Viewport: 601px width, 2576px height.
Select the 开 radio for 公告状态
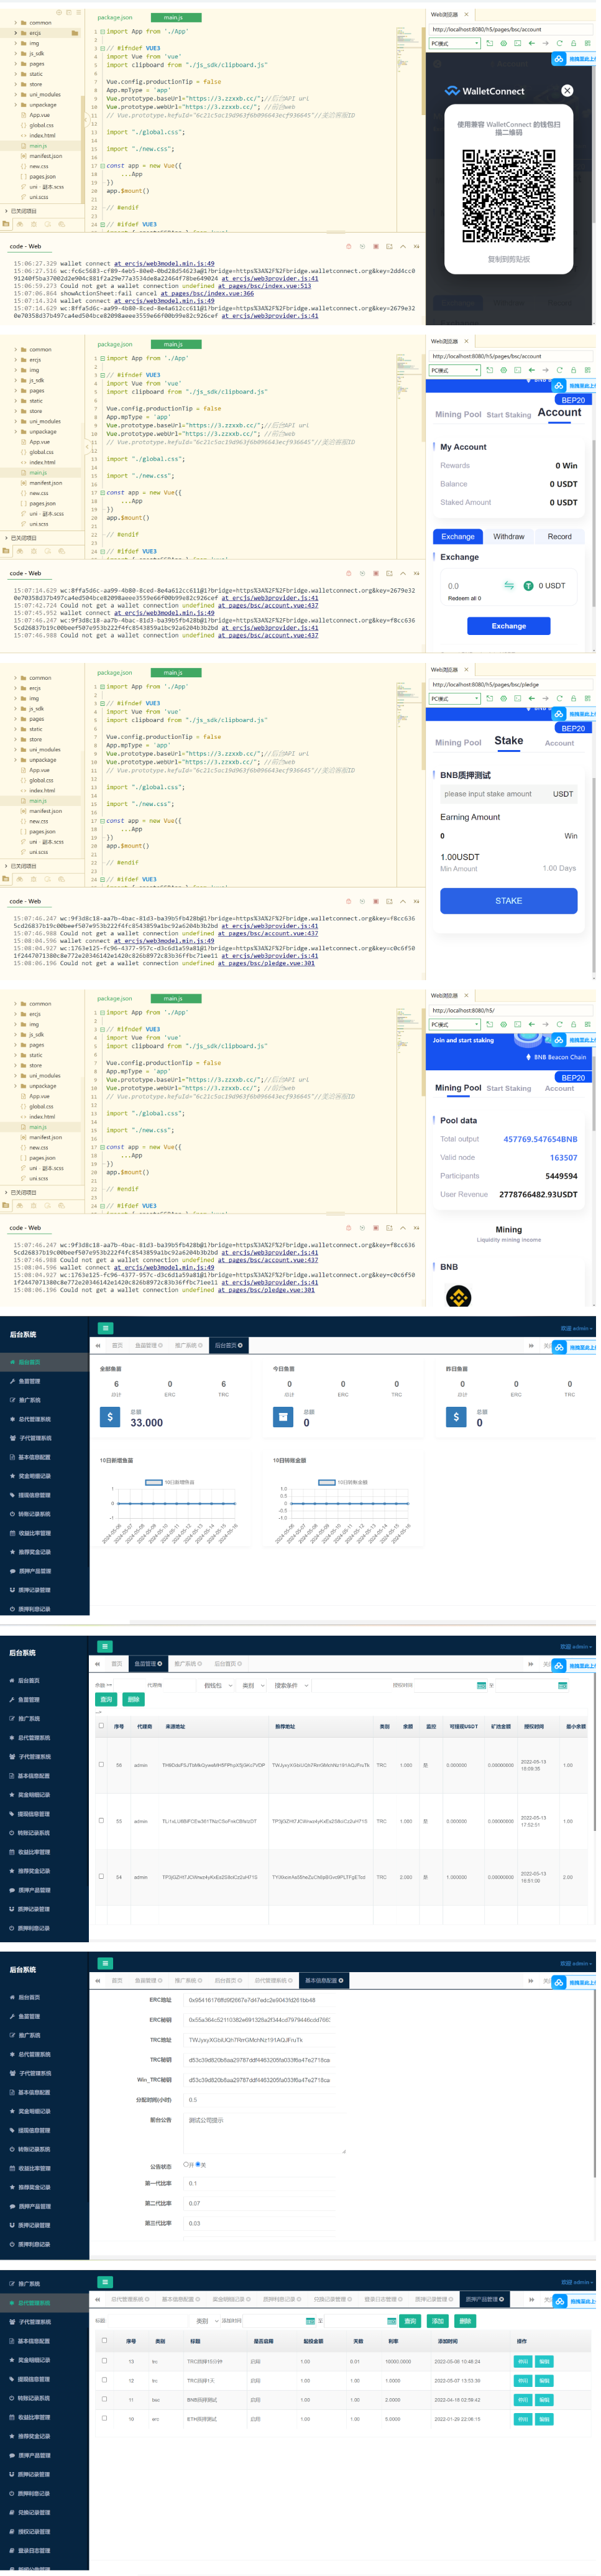[x=186, y=2165]
